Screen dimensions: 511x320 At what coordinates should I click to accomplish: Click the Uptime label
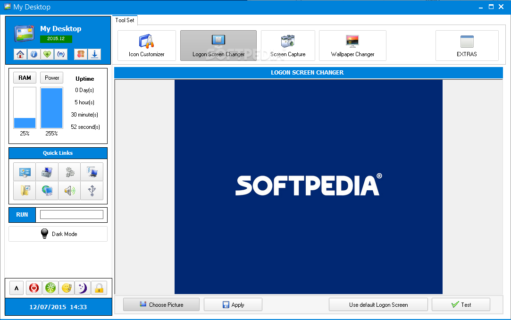point(85,79)
